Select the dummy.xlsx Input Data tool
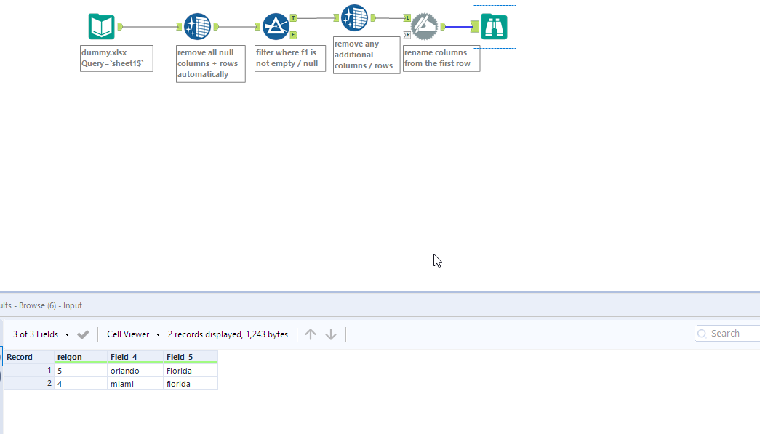Viewport: 760px width, 434px height. pos(101,25)
